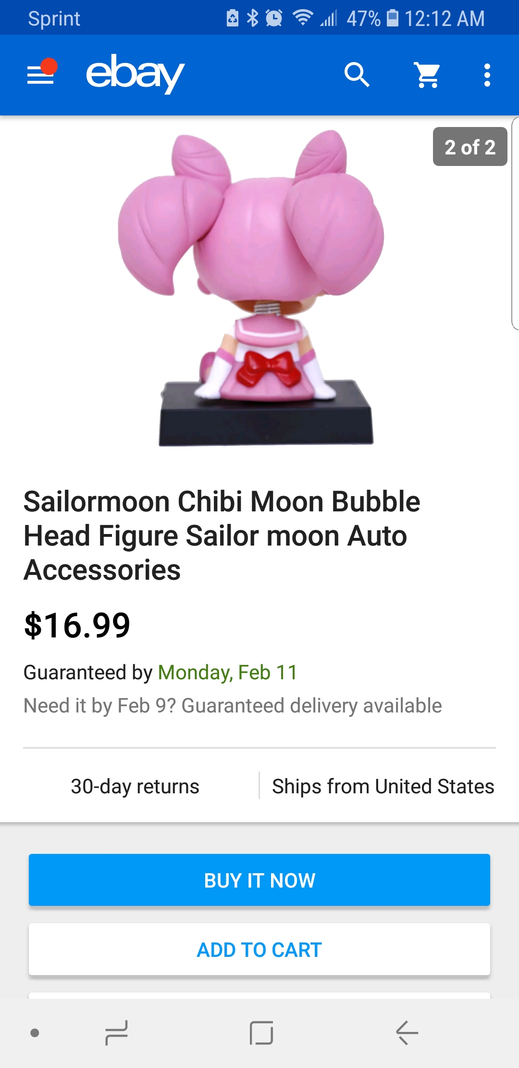The width and height of the screenshot is (519, 1068).
Task: Tap the battery status icon
Action: pyautogui.click(x=393, y=18)
